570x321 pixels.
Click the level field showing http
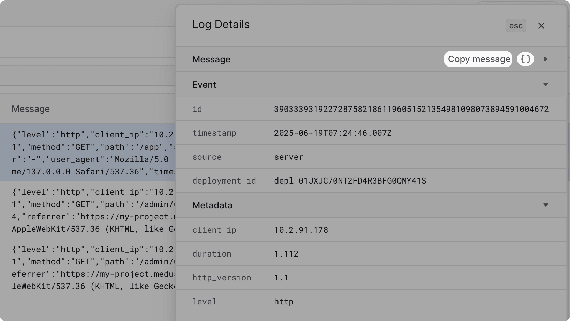(x=284, y=301)
